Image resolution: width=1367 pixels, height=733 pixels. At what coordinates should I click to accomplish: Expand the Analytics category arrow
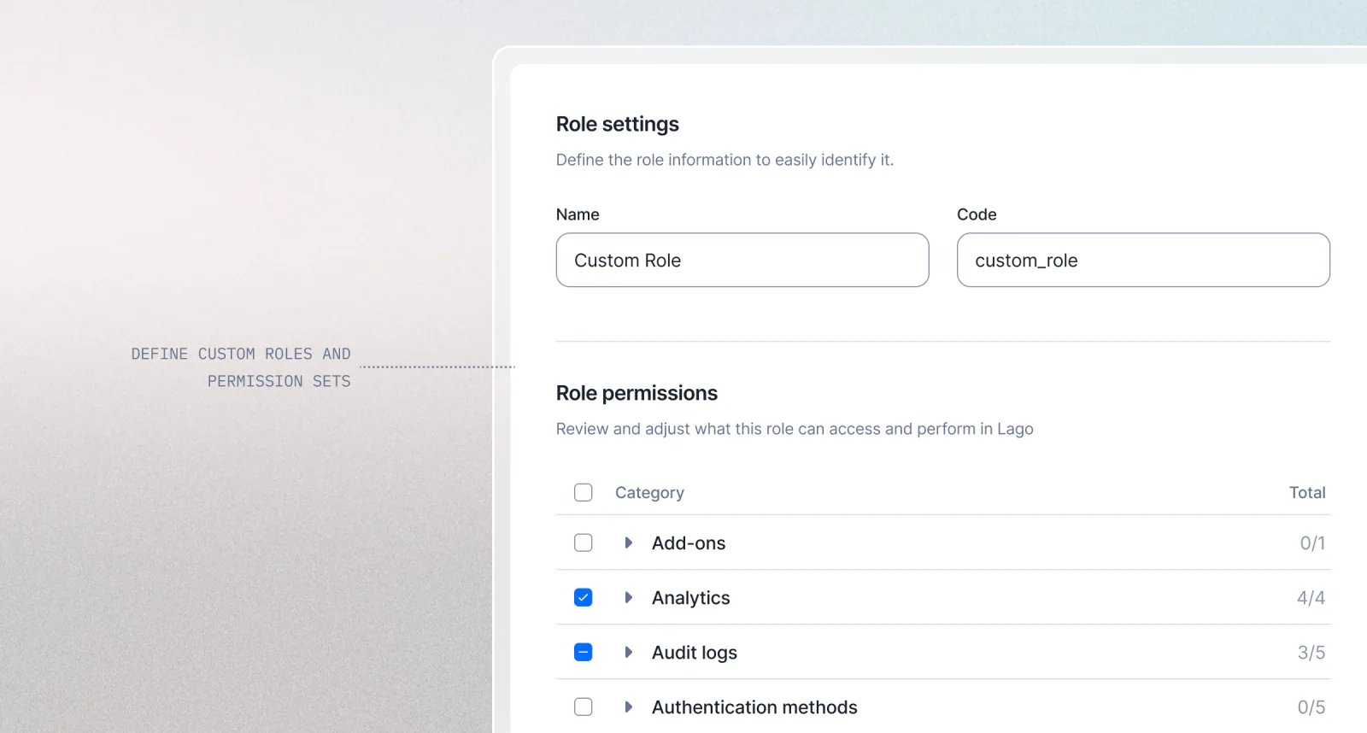(x=629, y=597)
